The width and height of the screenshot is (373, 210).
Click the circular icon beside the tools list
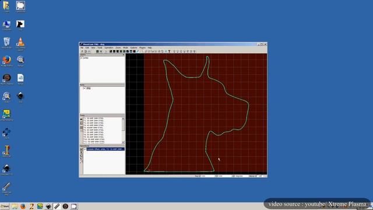(x=81, y=123)
